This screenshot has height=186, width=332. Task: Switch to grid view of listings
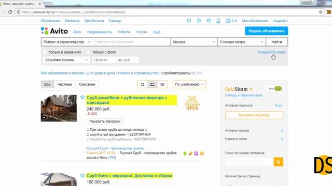pos(143,84)
